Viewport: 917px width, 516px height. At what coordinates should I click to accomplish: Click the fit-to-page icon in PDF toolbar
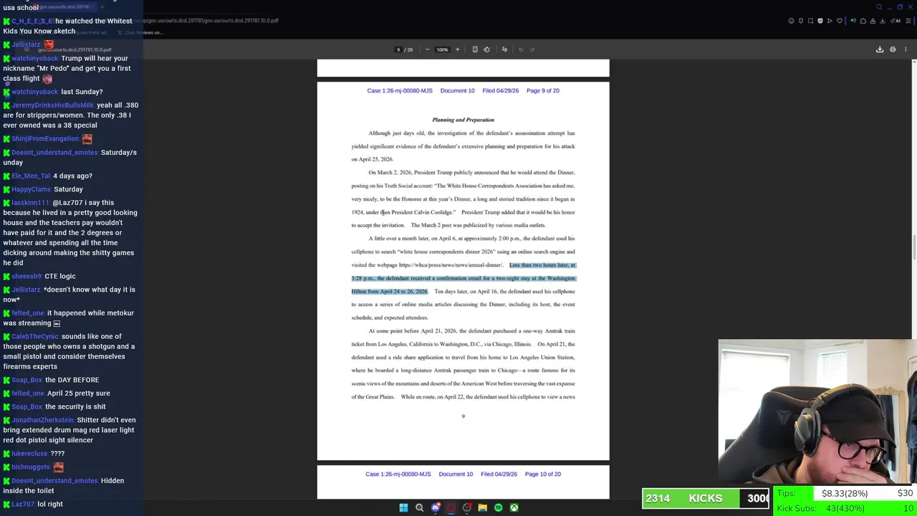click(475, 49)
